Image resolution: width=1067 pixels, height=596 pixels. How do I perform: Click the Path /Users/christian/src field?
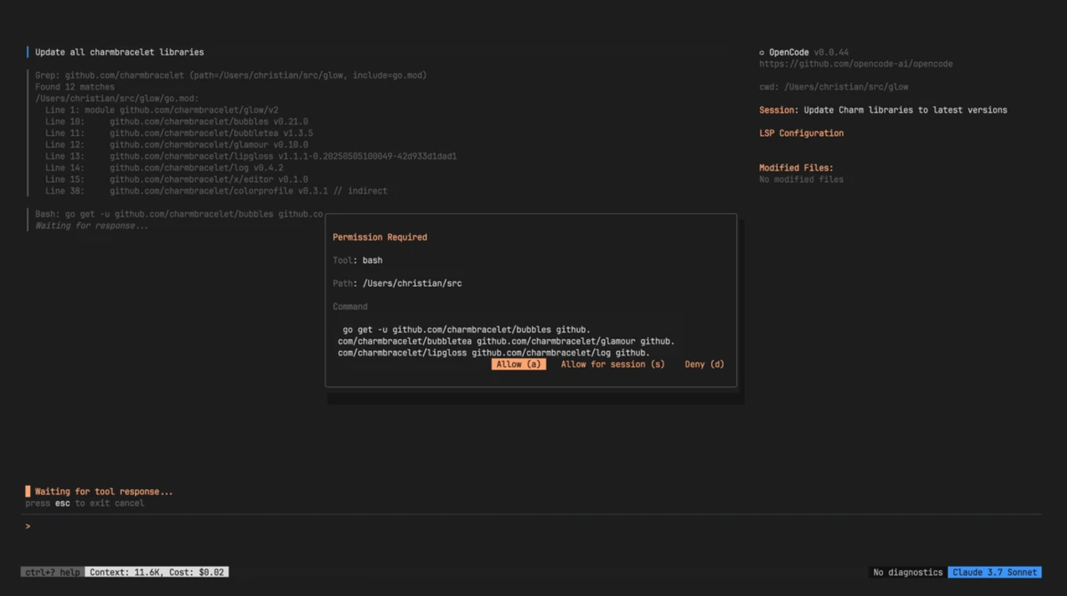tap(397, 283)
